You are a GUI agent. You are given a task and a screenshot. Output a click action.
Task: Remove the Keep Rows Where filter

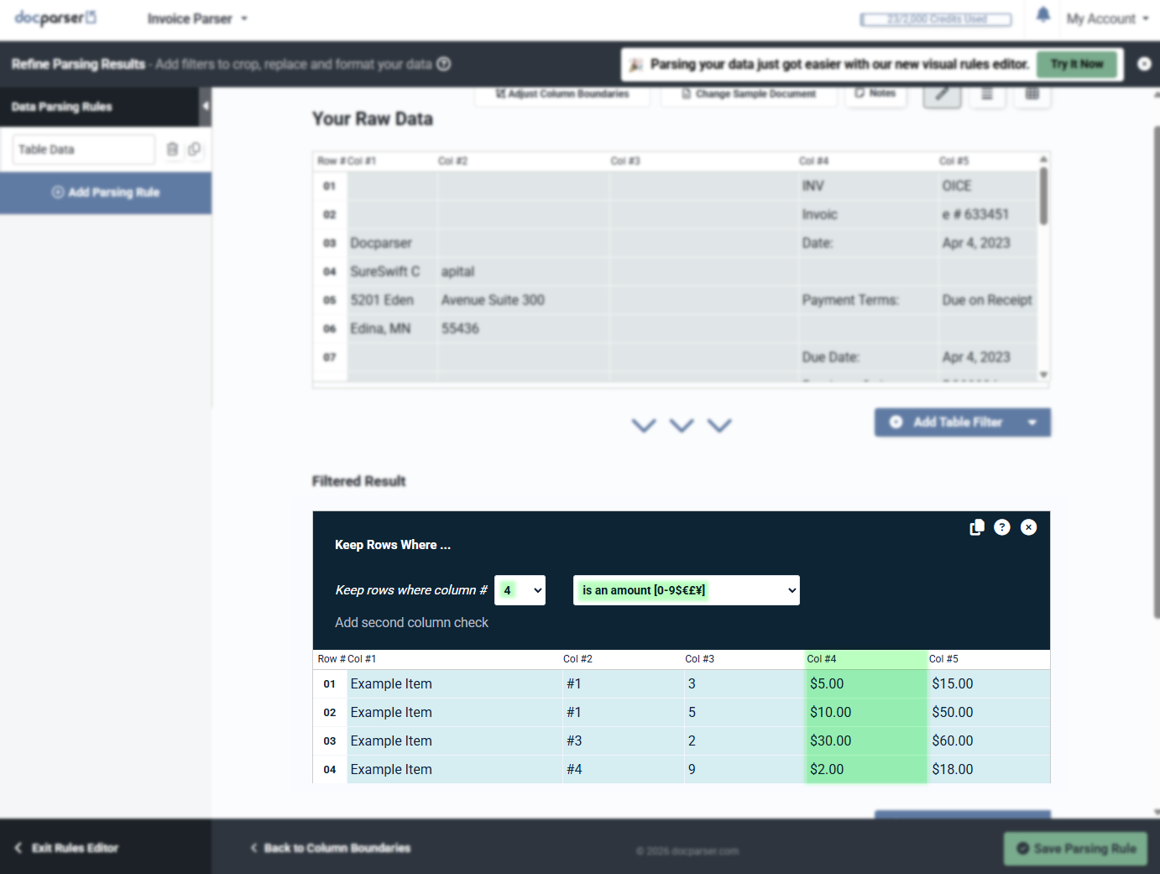(x=1028, y=527)
